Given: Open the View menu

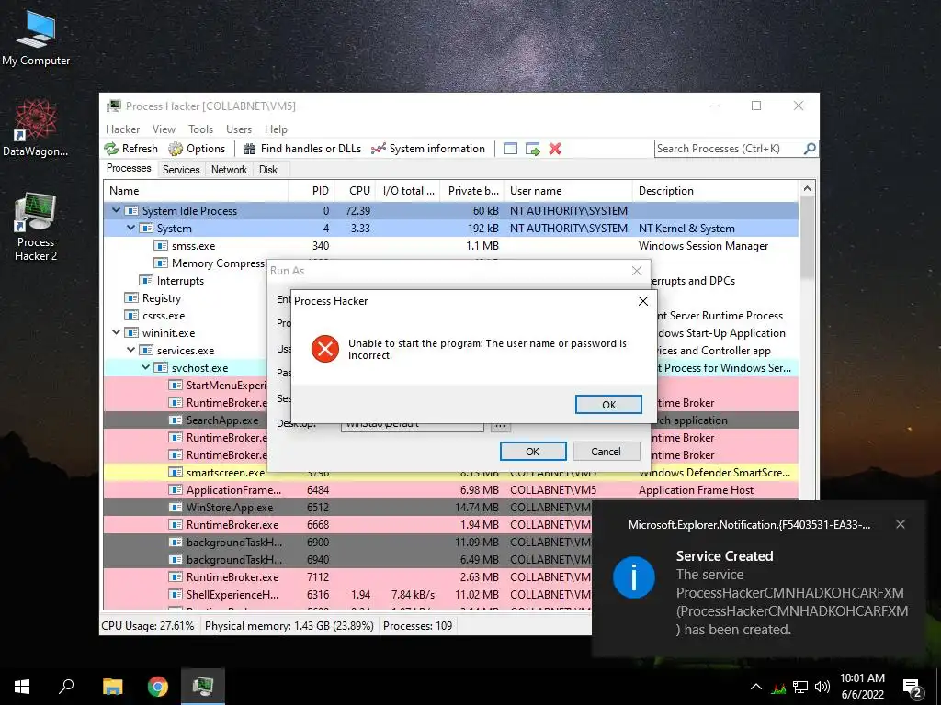Looking at the screenshot, I should pyautogui.click(x=164, y=129).
